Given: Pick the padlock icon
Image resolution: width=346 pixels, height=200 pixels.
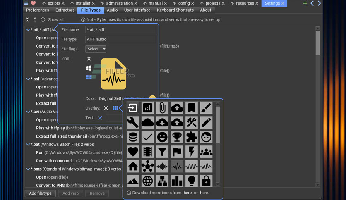Looking at the screenshot, I should click(207, 181).
